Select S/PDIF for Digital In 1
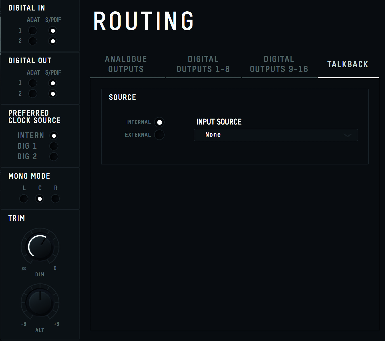385x341 pixels. tap(53, 31)
